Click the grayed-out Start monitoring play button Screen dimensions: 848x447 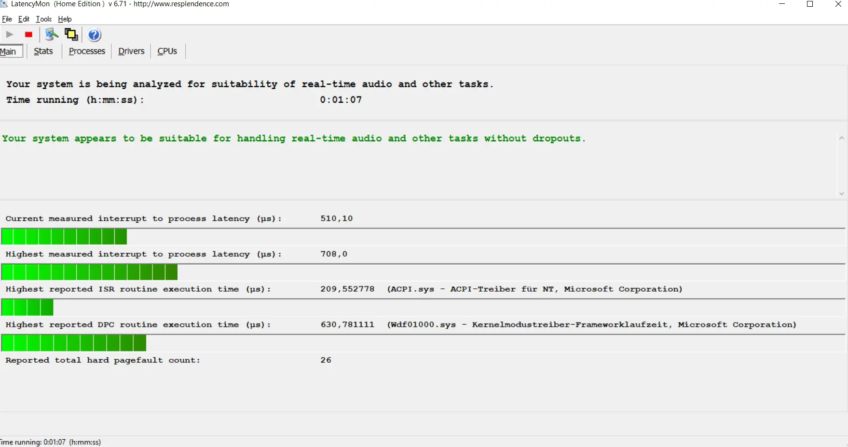pyautogui.click(x=10, y=35)
